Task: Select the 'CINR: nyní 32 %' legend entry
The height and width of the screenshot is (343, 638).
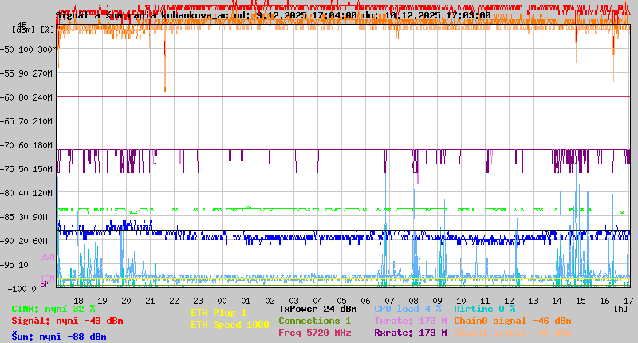Action: tap(53, 309)
